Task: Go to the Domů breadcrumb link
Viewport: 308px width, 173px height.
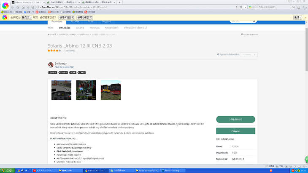Action: click(52, 35)
